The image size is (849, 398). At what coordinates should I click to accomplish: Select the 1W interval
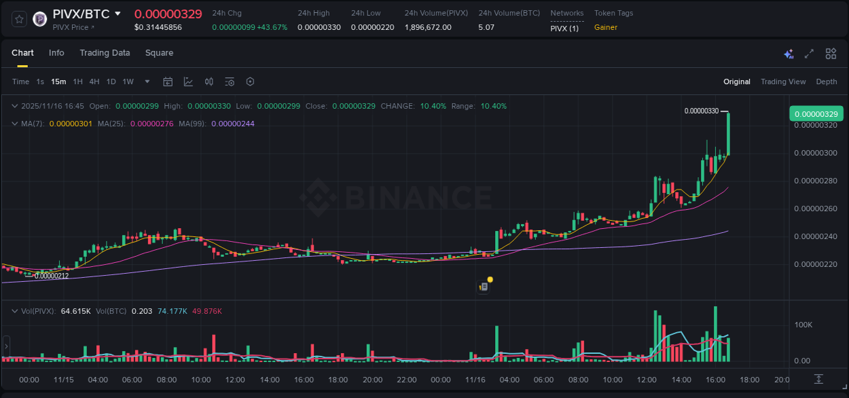(x=128, y=82)
